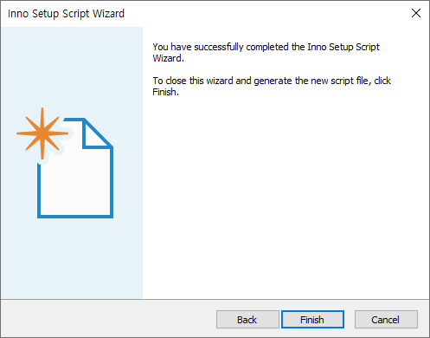Click the gray button bar left of Back

(x=108, y=319)
